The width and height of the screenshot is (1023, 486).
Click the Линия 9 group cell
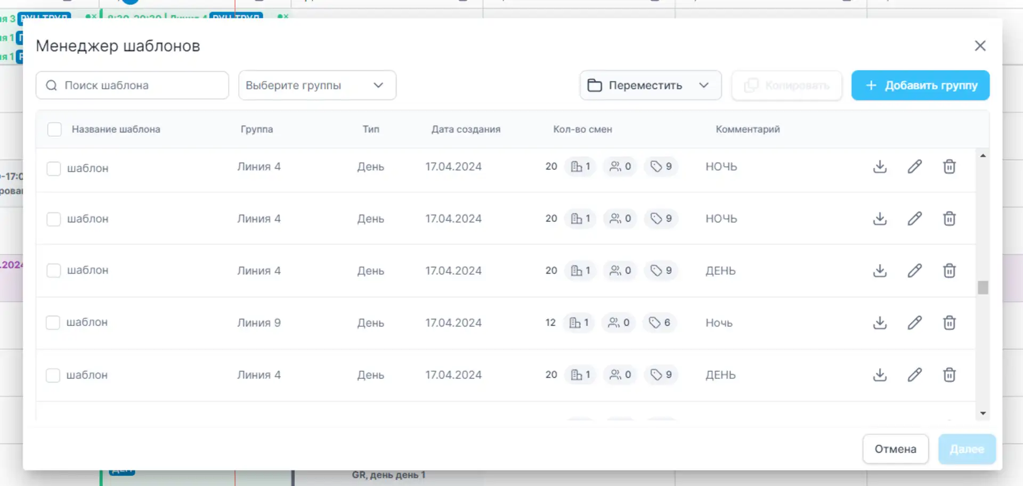point(259,323)
